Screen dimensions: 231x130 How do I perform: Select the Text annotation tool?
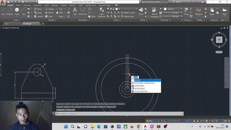pyautogui.click(x=75, y=12)
